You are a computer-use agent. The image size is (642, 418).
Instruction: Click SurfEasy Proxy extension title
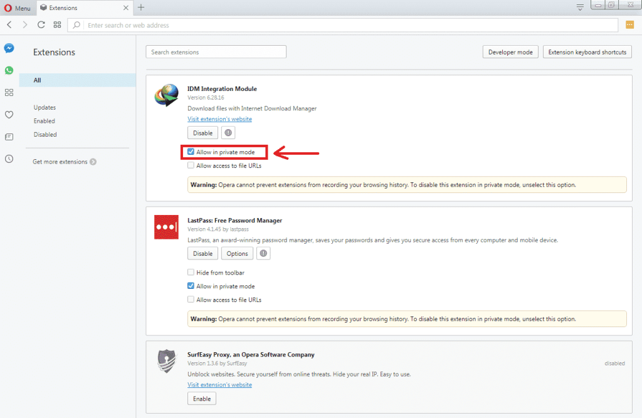pyautogui.click(x=251, y=355)
